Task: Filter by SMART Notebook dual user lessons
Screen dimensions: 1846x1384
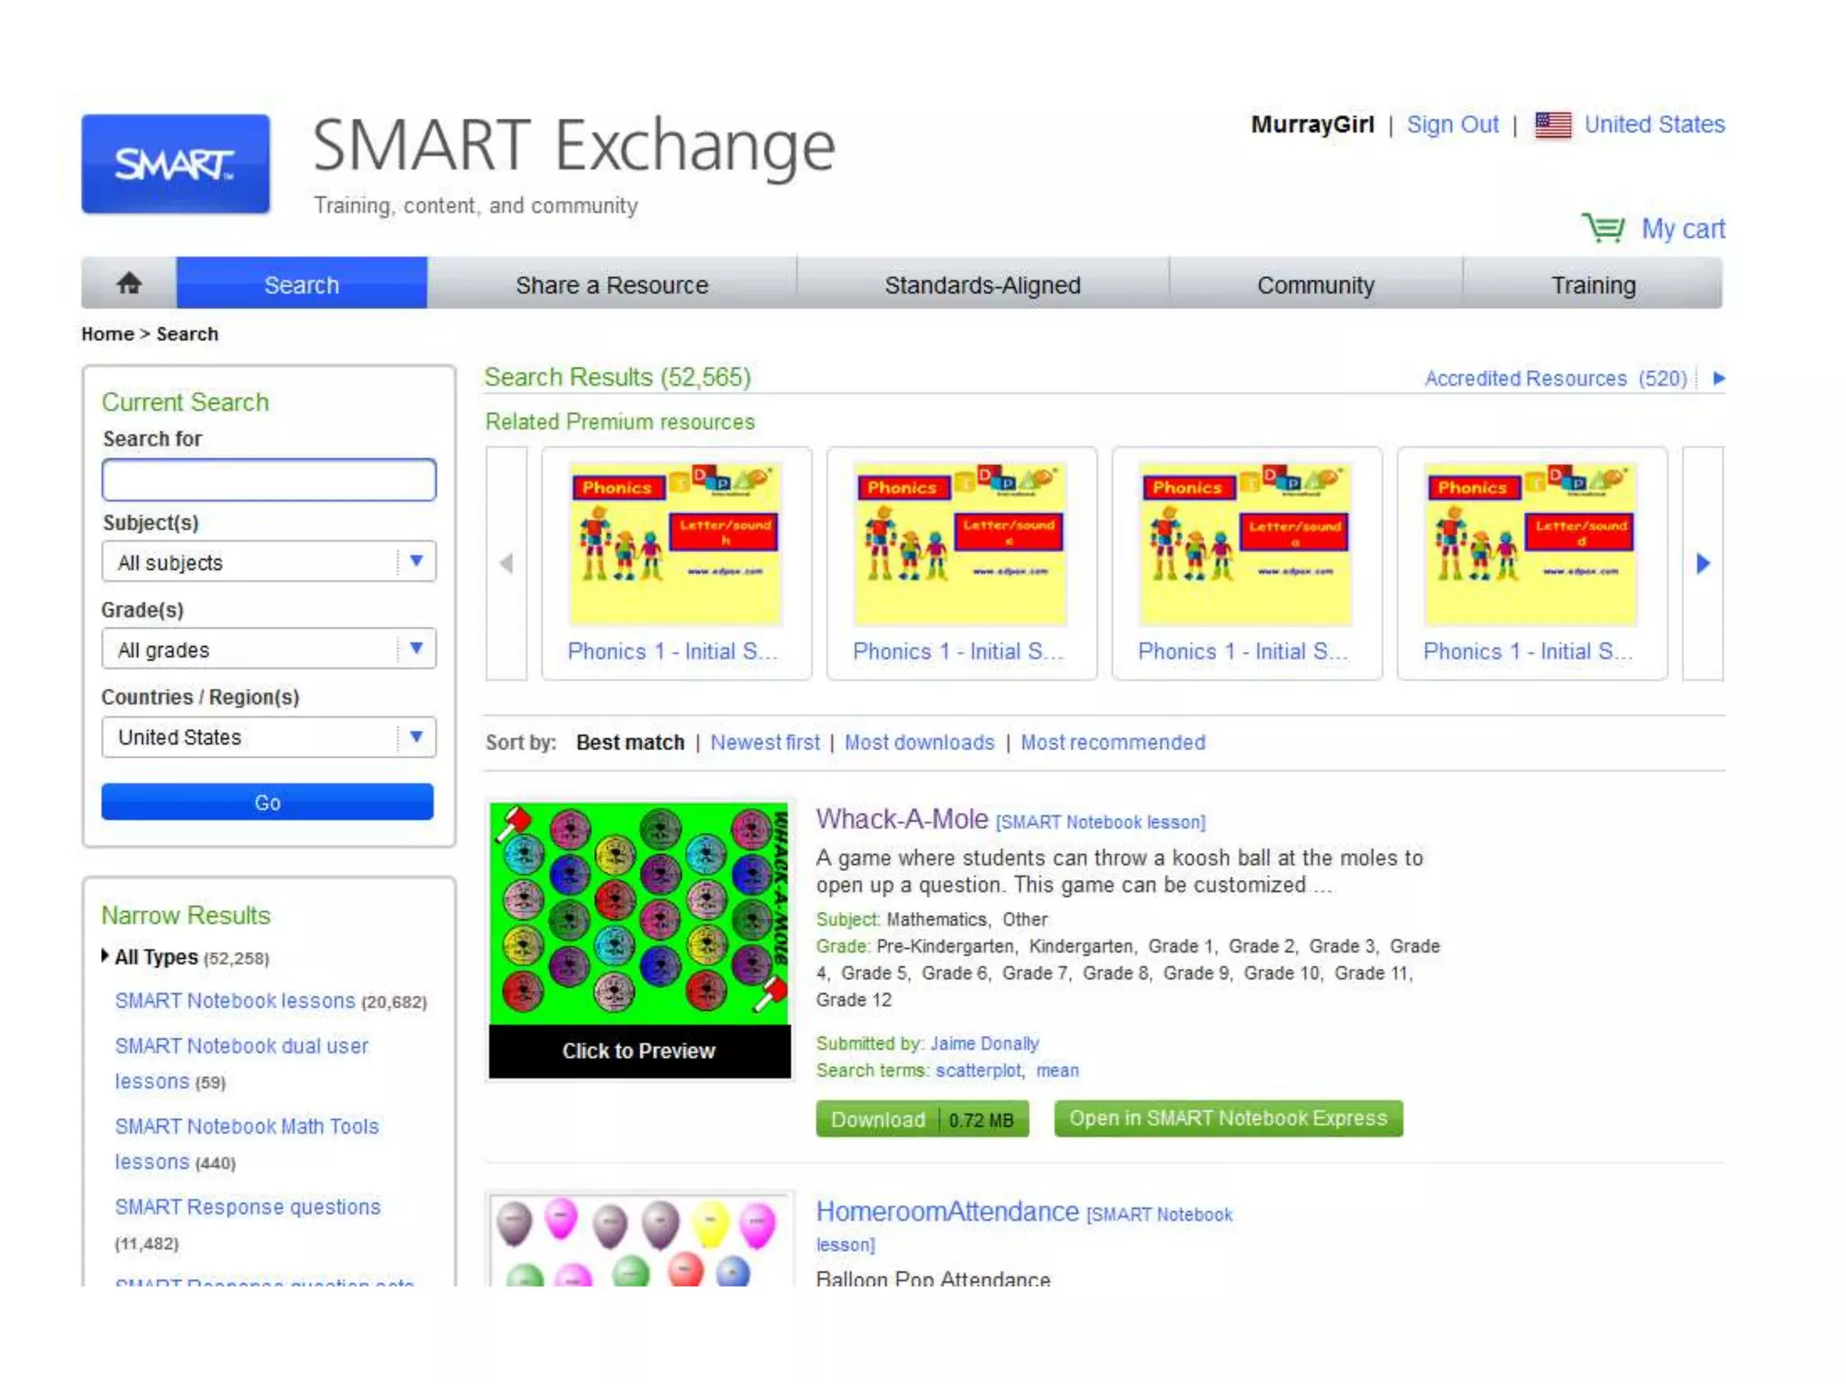Action: [x=242, y=1063]
